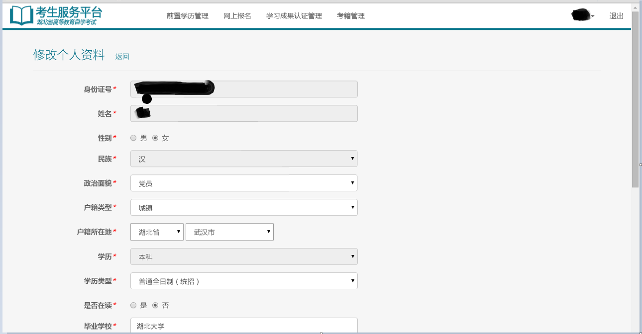Open 学习成果认证管理 menu
This screenshot has height=334, width=642.
(294, 16)
